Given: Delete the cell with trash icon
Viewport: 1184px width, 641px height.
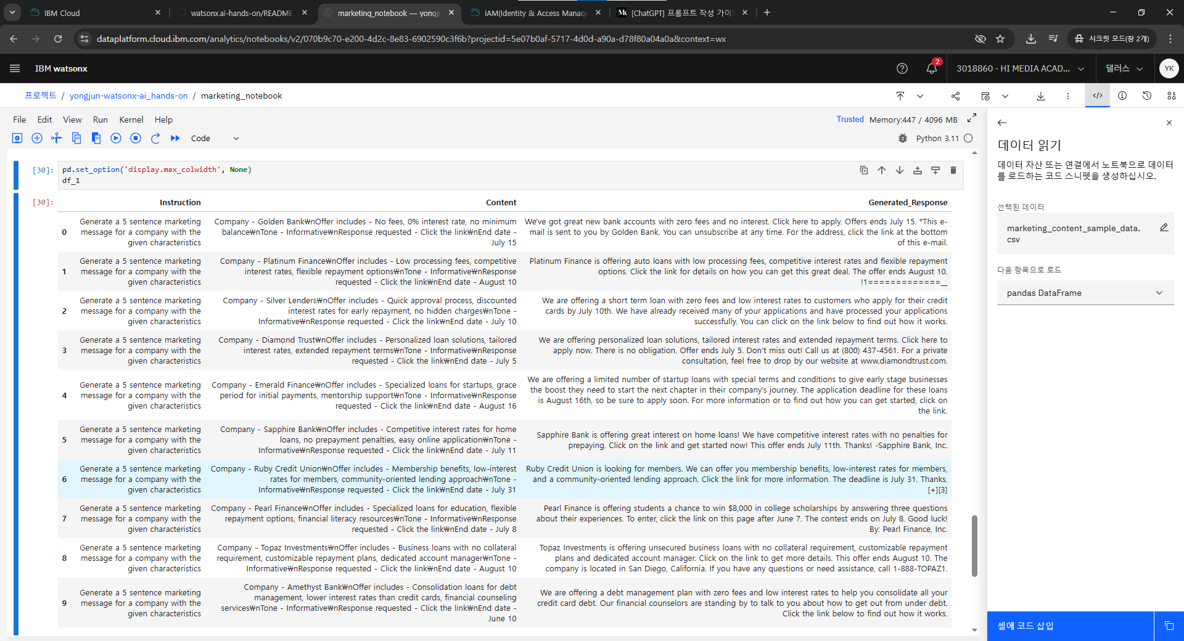Looking at the screenshot, I should [953, 170].
